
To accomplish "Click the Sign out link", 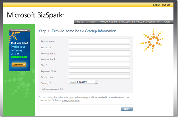I will pos(166,5).
